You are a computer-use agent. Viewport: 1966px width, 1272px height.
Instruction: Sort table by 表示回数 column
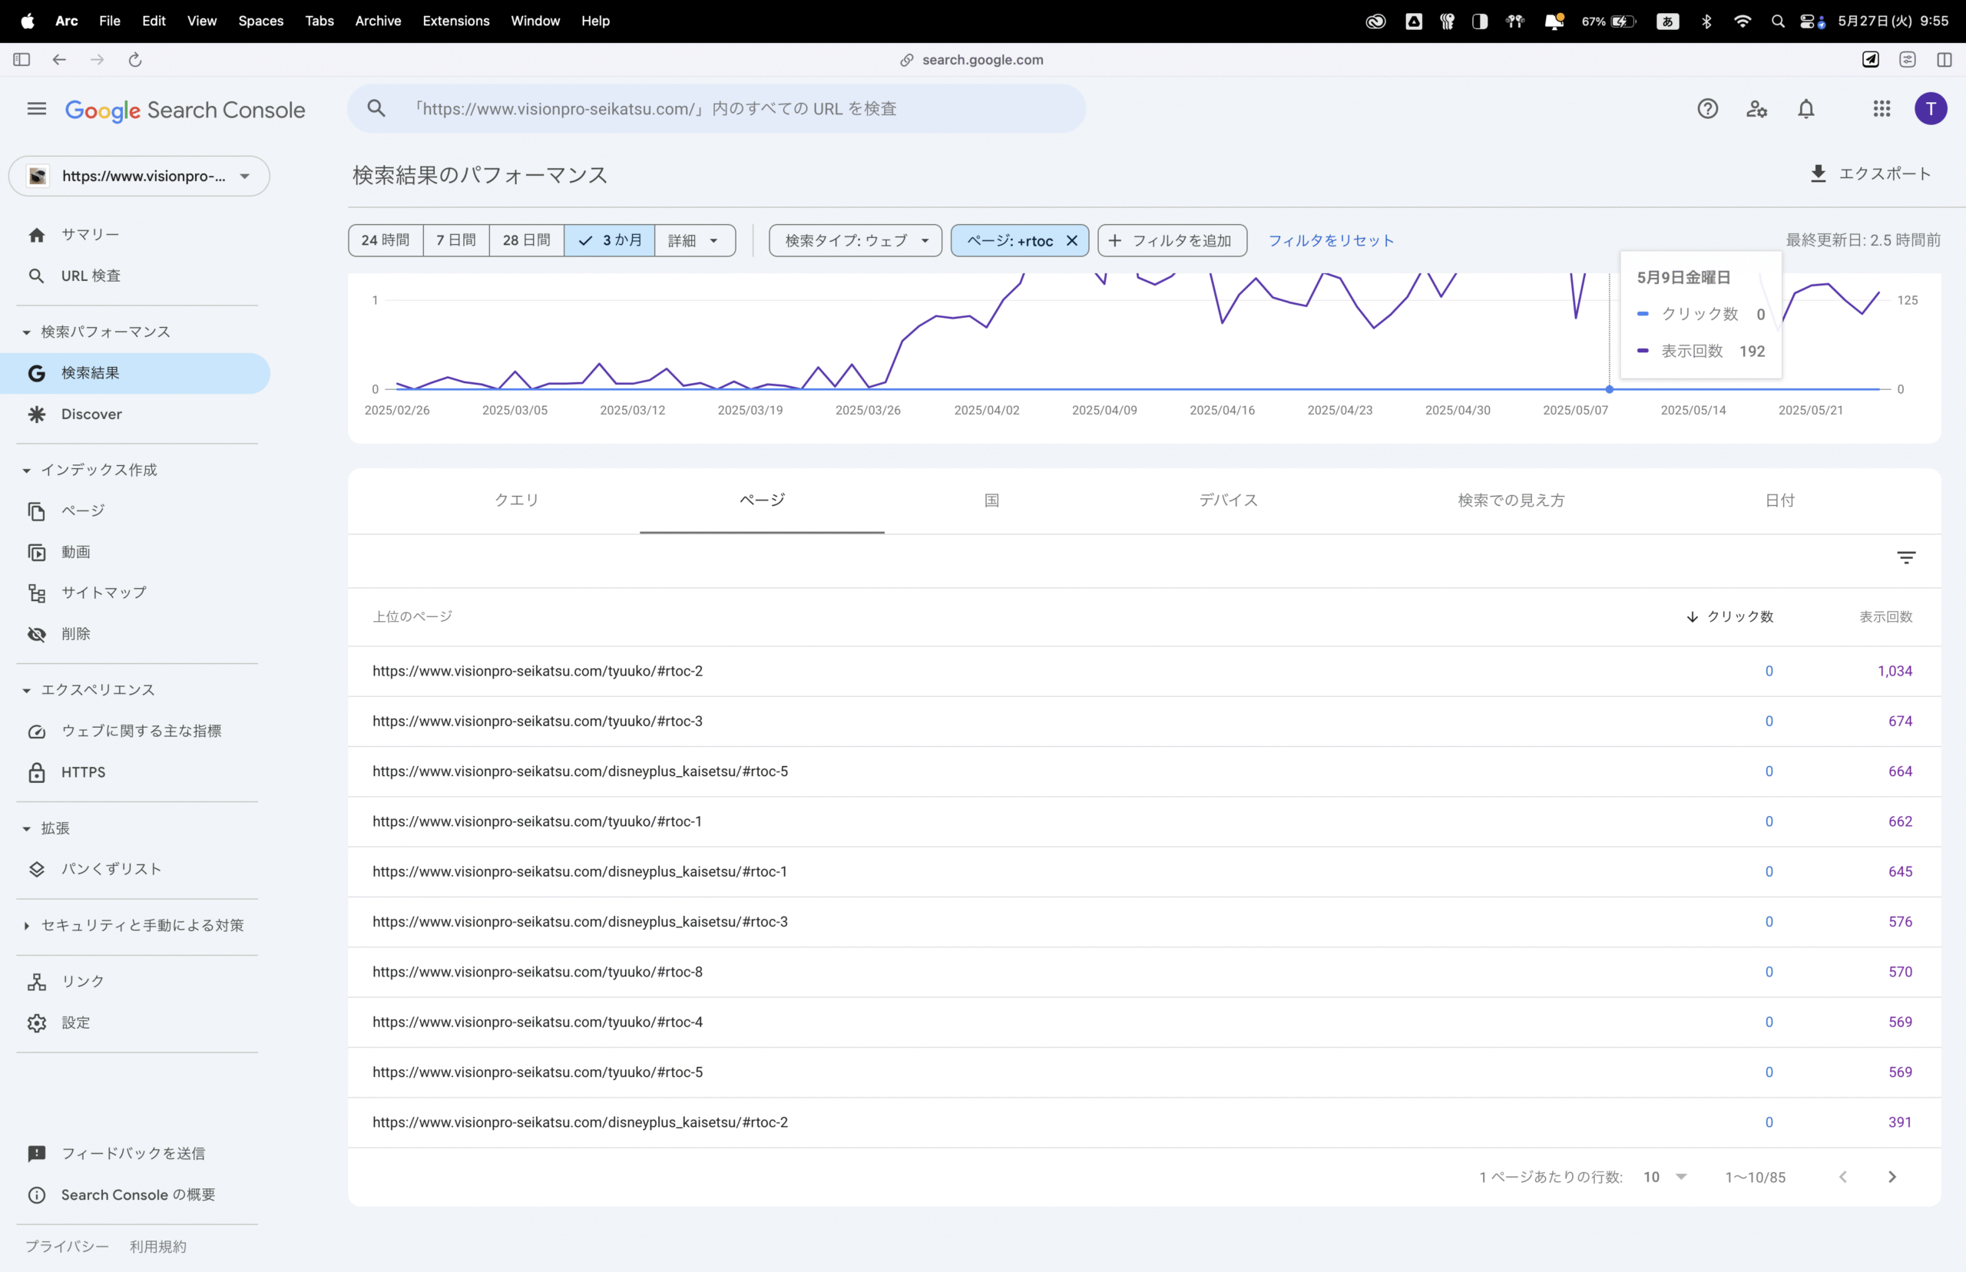[1886, 617]
